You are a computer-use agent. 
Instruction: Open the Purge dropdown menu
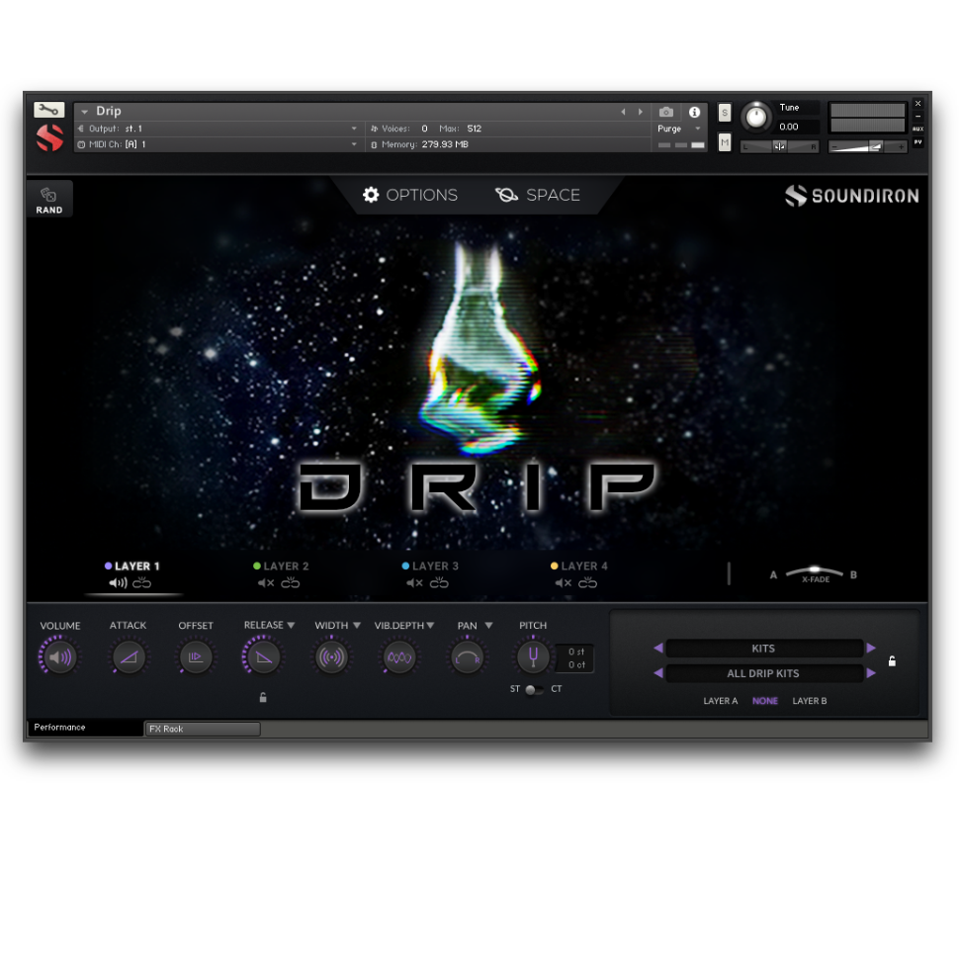pos(680,129)
